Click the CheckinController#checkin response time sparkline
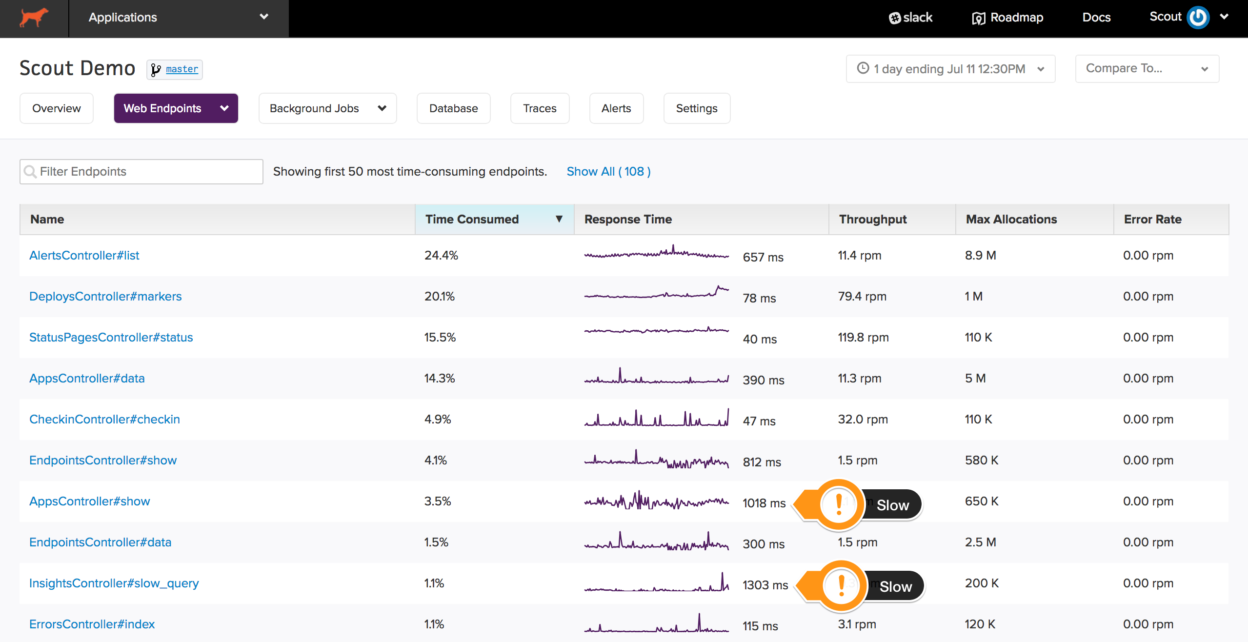Viewport: 1248px width, 642px height. coord(656,418)
